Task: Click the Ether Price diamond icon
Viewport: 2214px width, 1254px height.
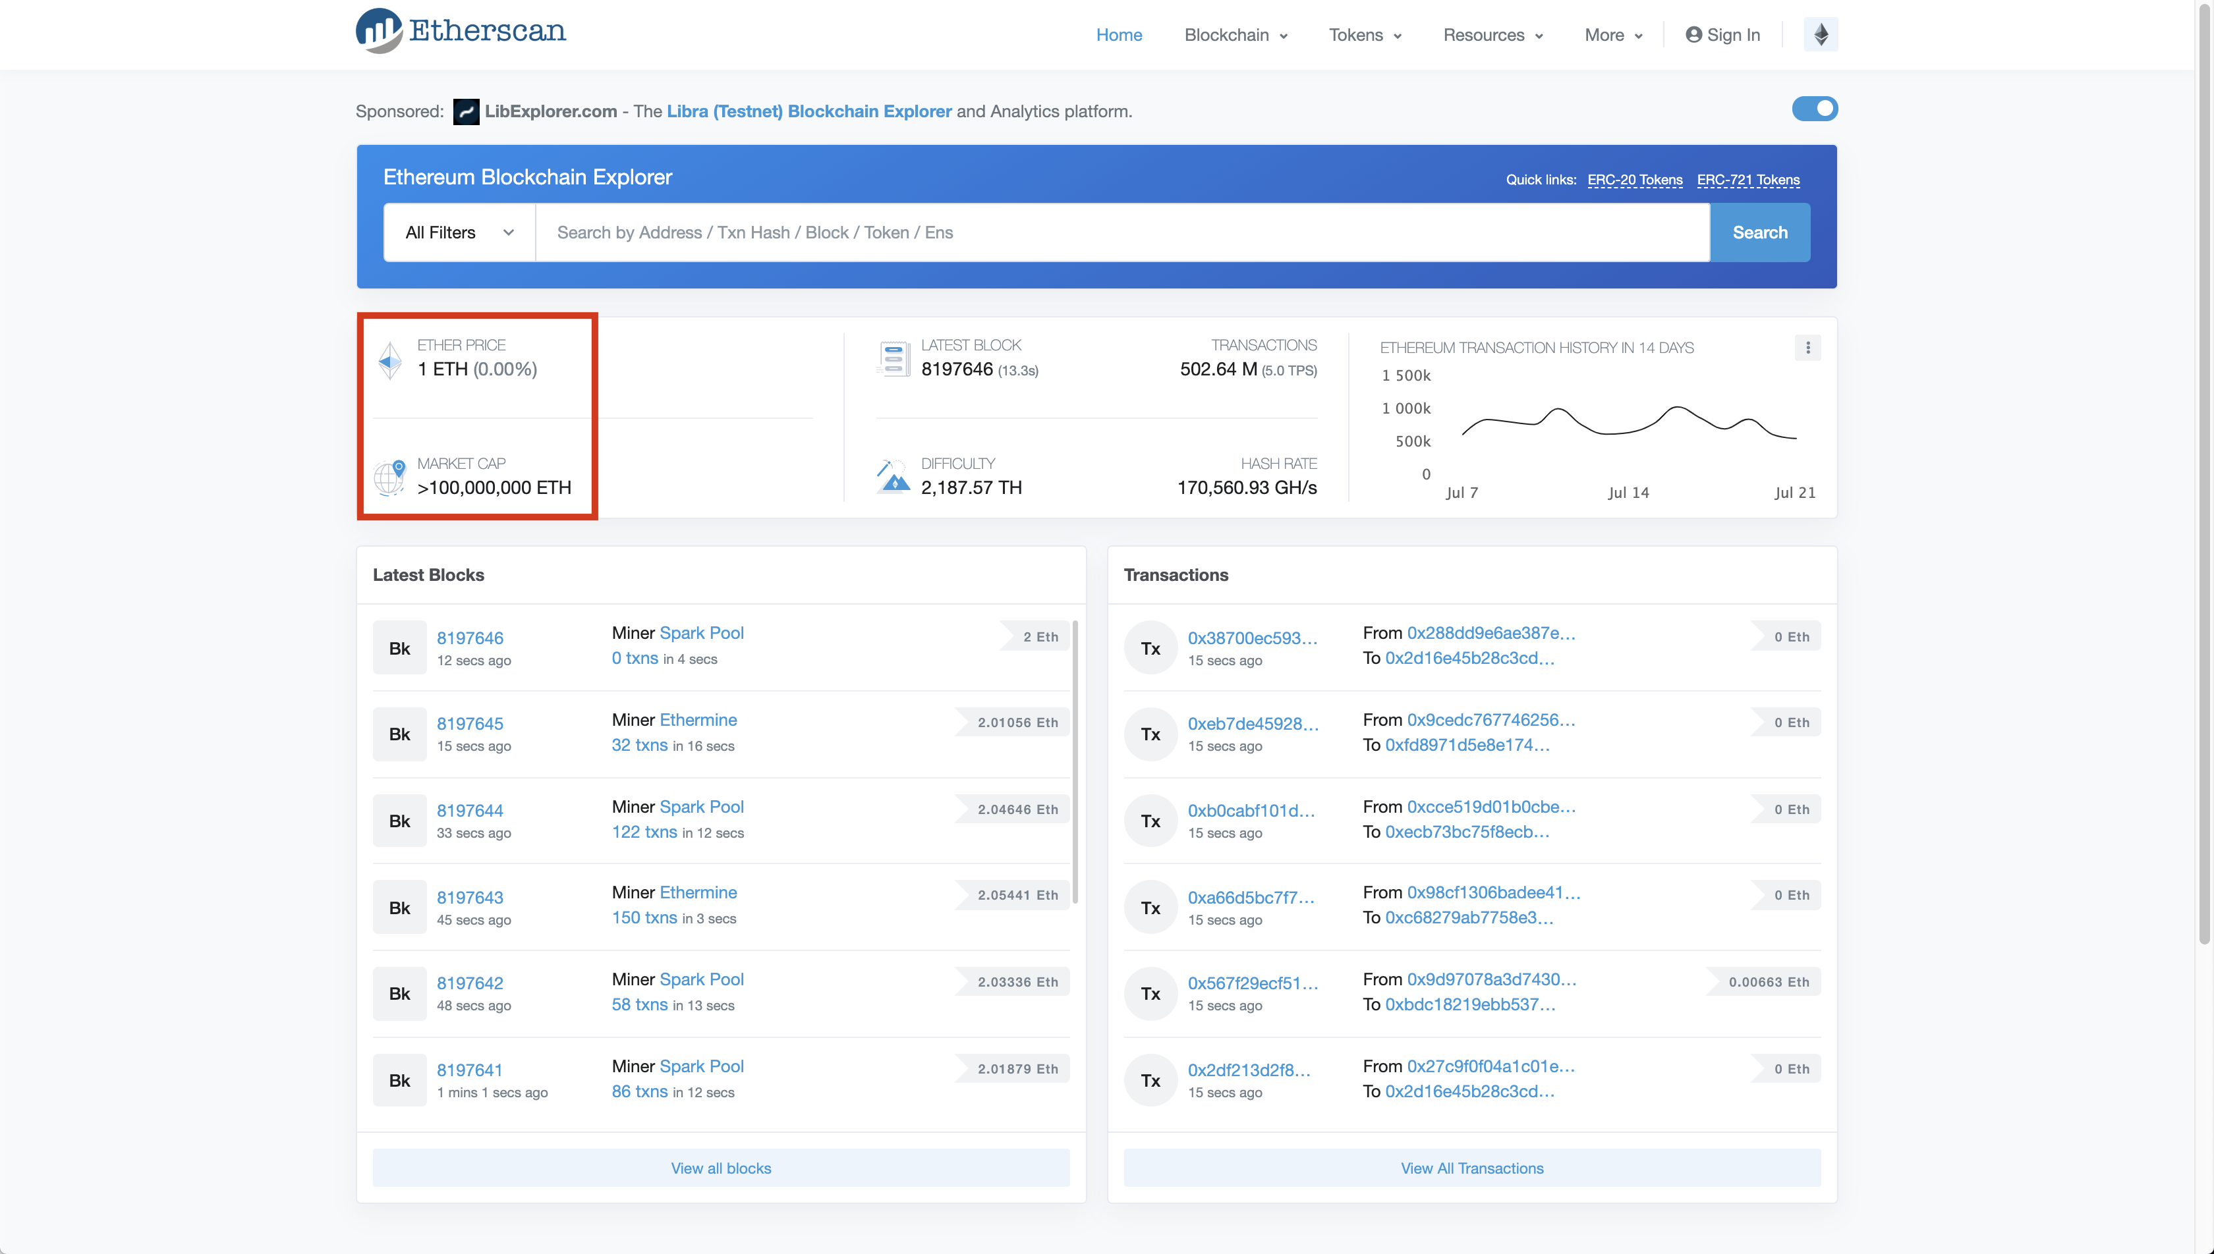Action: pyautogui.click(x=389, y=360)
